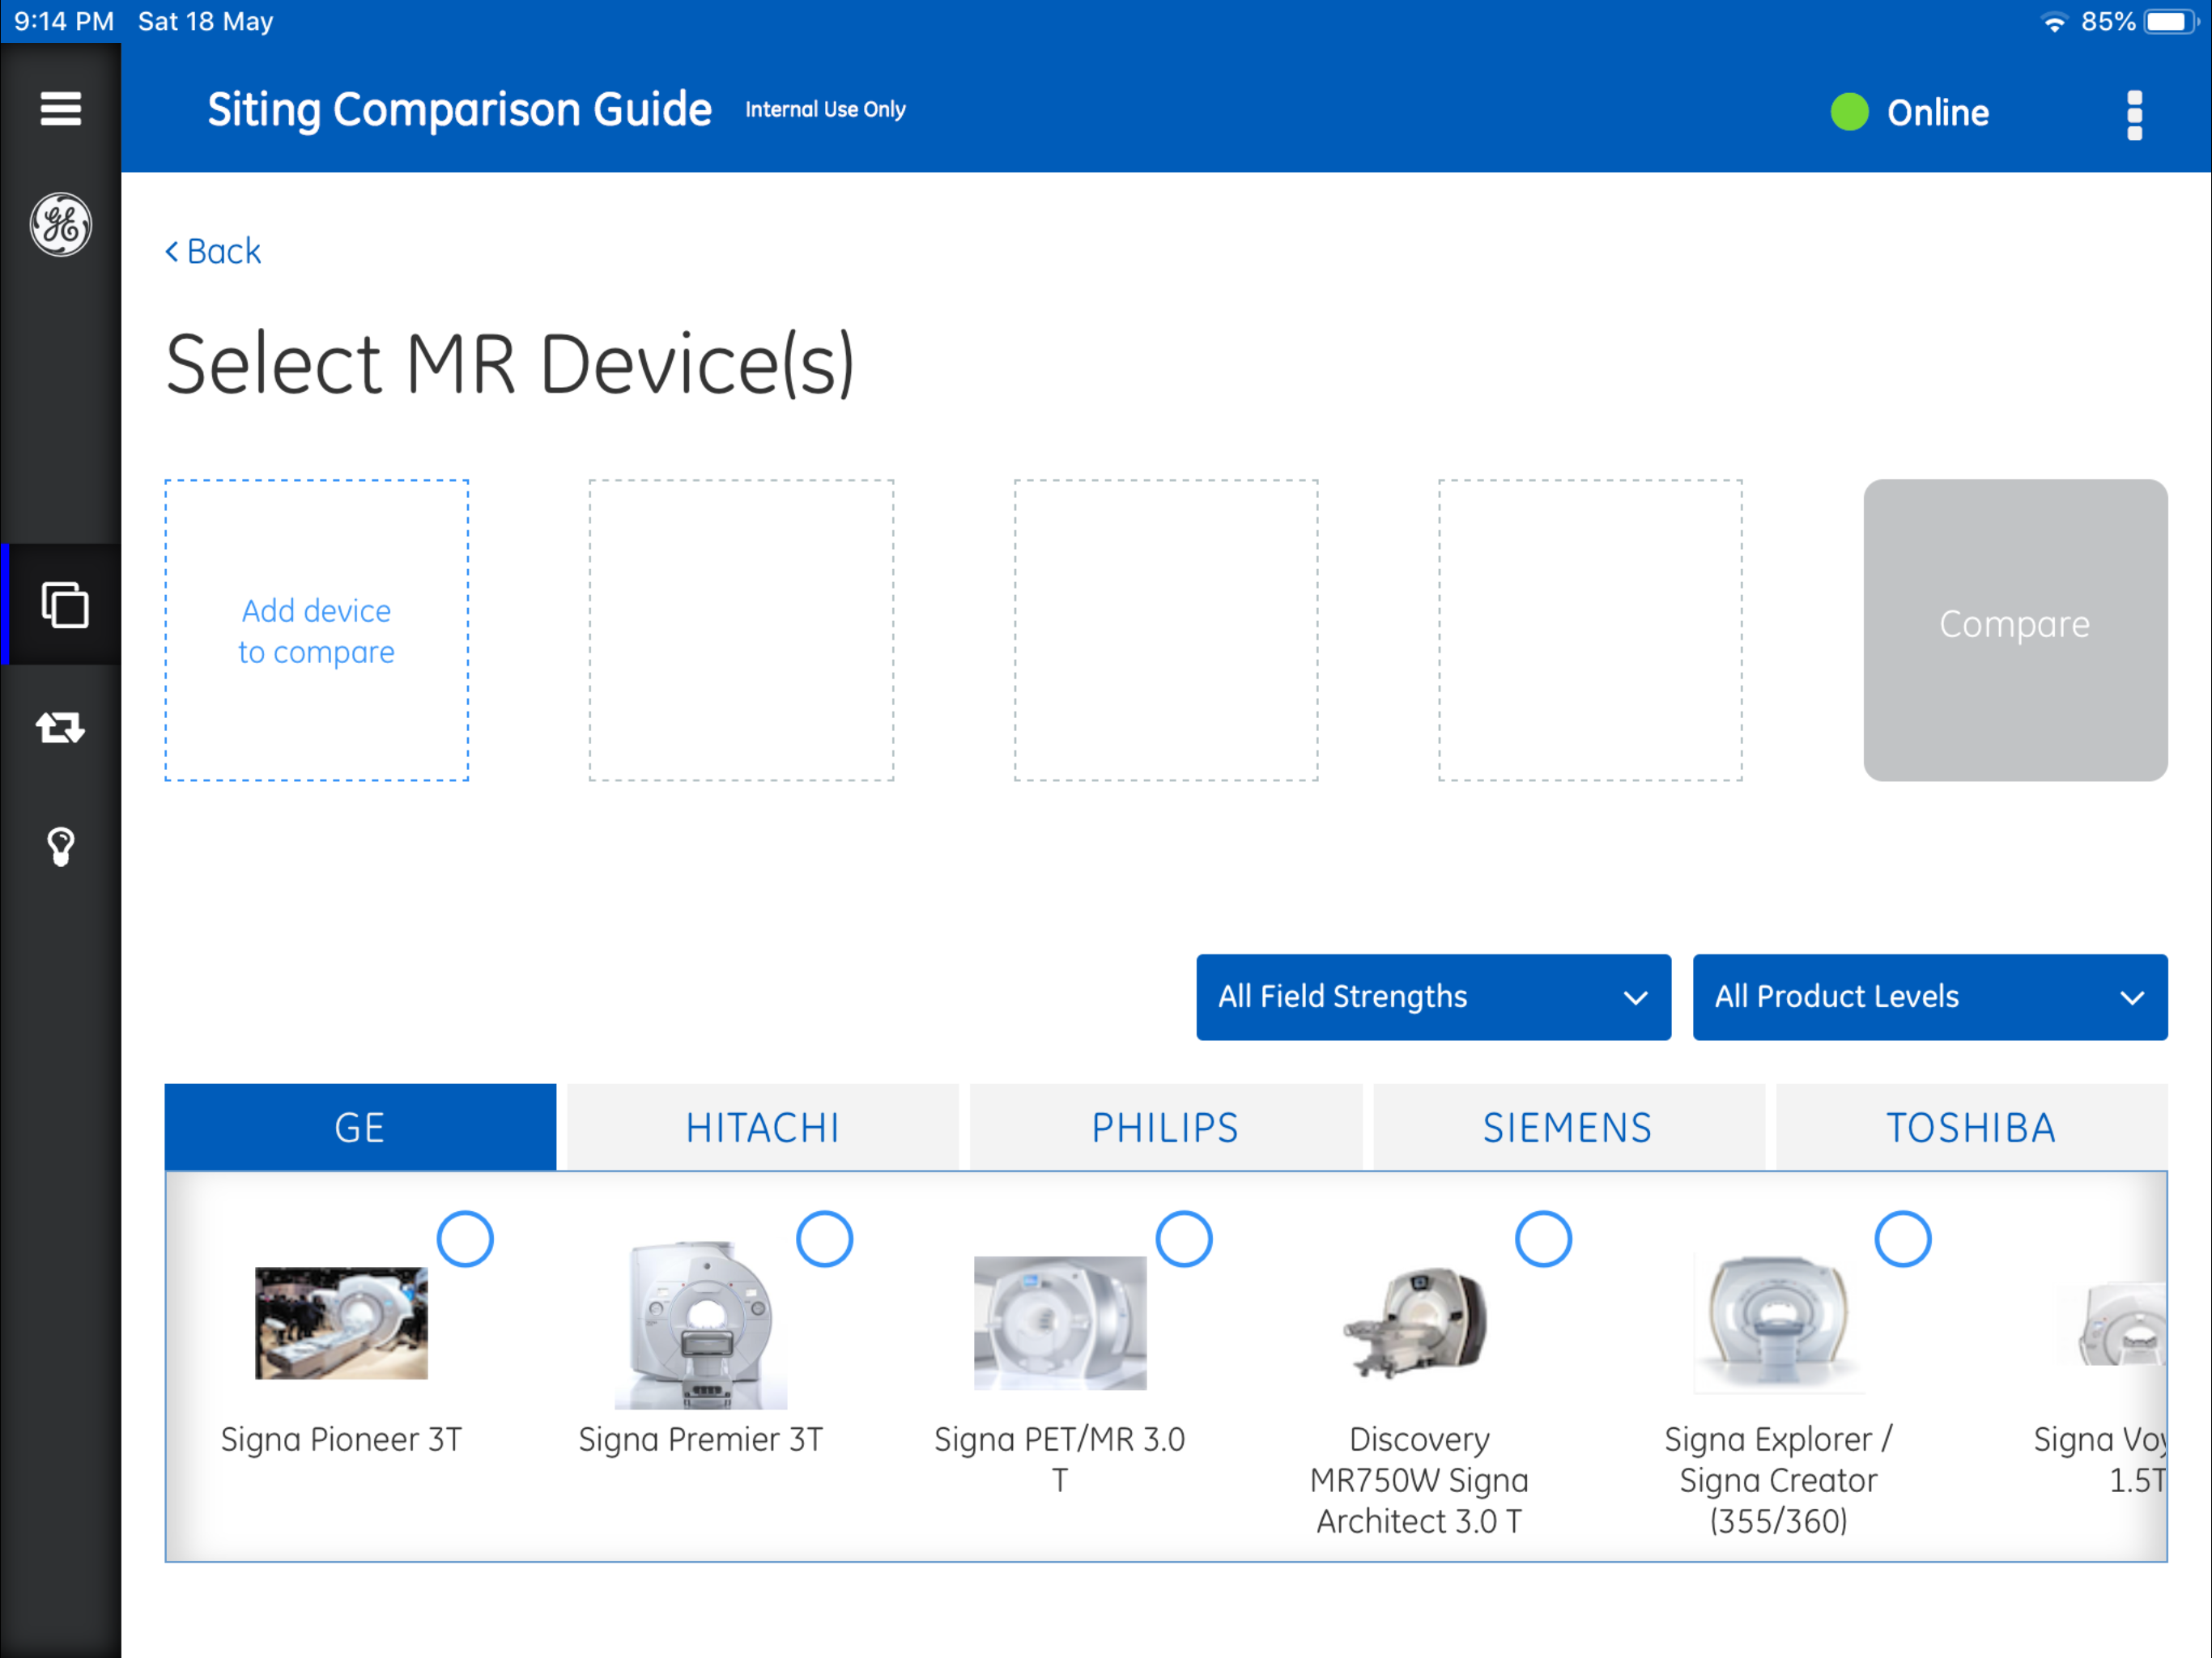Switch to the GE tab
This screenshot has width=2212, height=1658.
pyautogui.click(x=360, y=1127)
